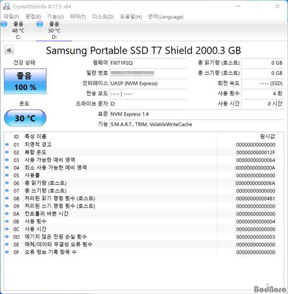Image resolution: width=288 pixels, height=294 pixels.
Task: Click status dot for 0B 사용 횟수
Action: point(7,221)
